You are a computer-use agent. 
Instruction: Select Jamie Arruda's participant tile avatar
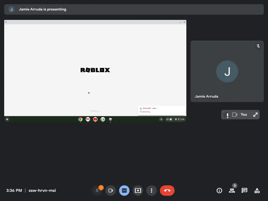click(x=227, y=71)
